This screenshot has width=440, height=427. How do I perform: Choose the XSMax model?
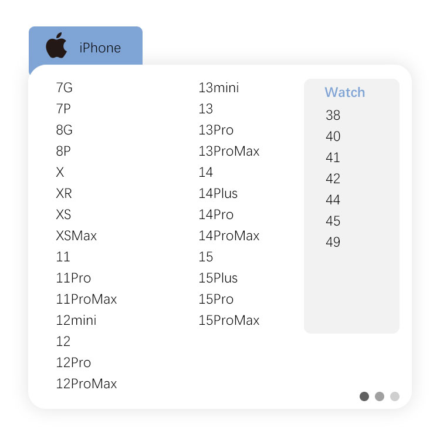76,236
